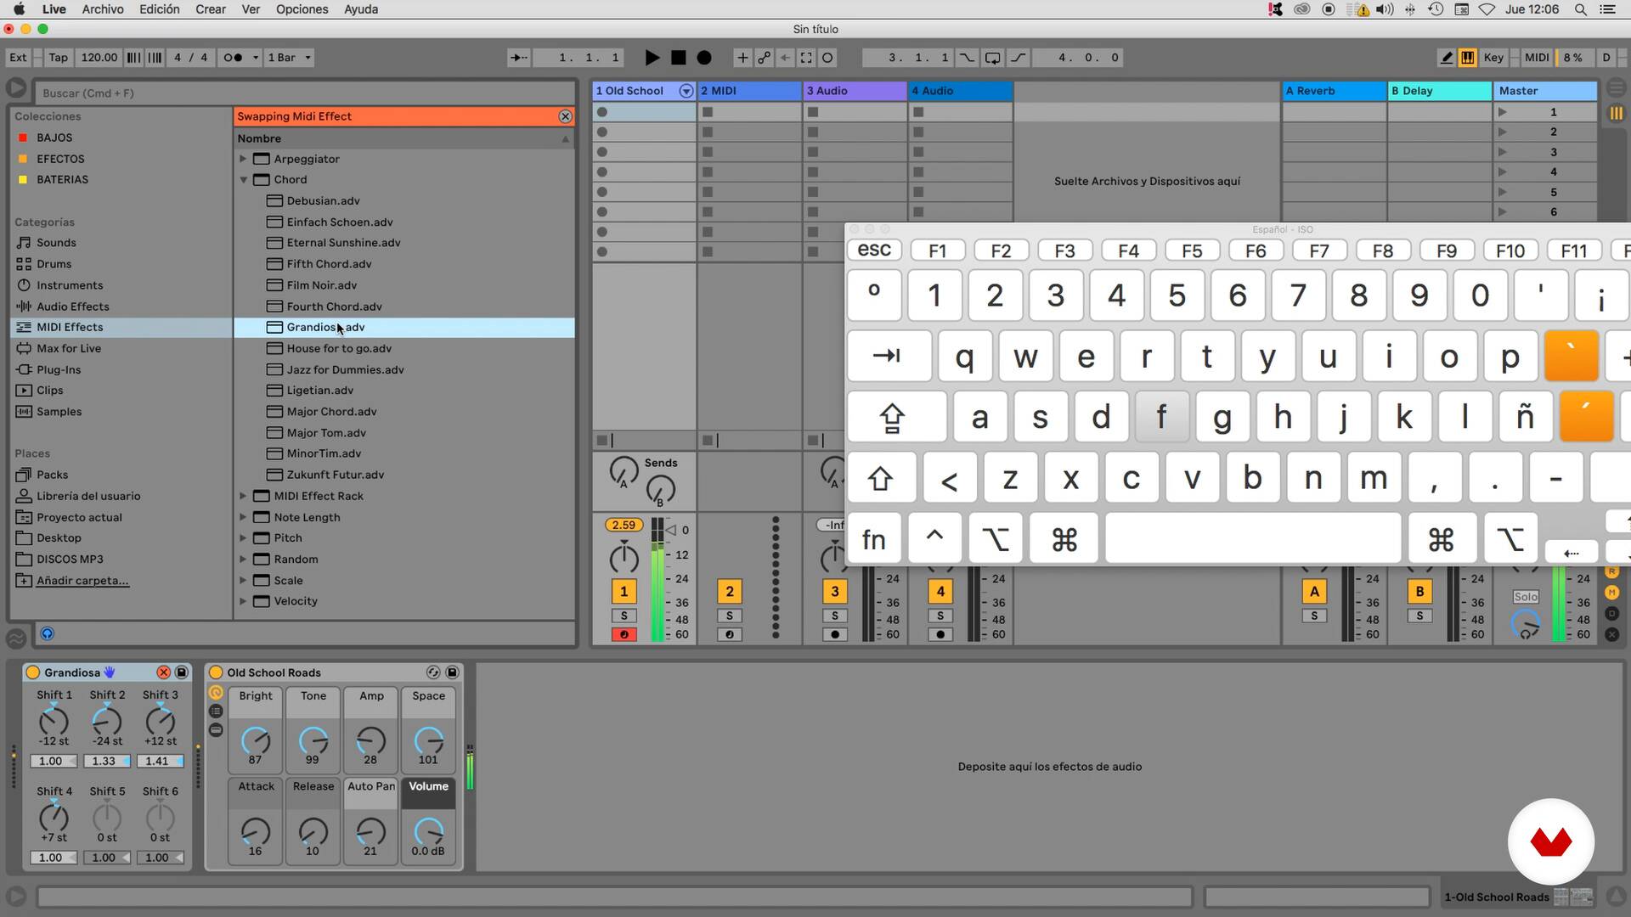The width and height of the screenshot is (1631, 917).
Task: Launch Master scene 1
Action: (x=1502, y=112)
